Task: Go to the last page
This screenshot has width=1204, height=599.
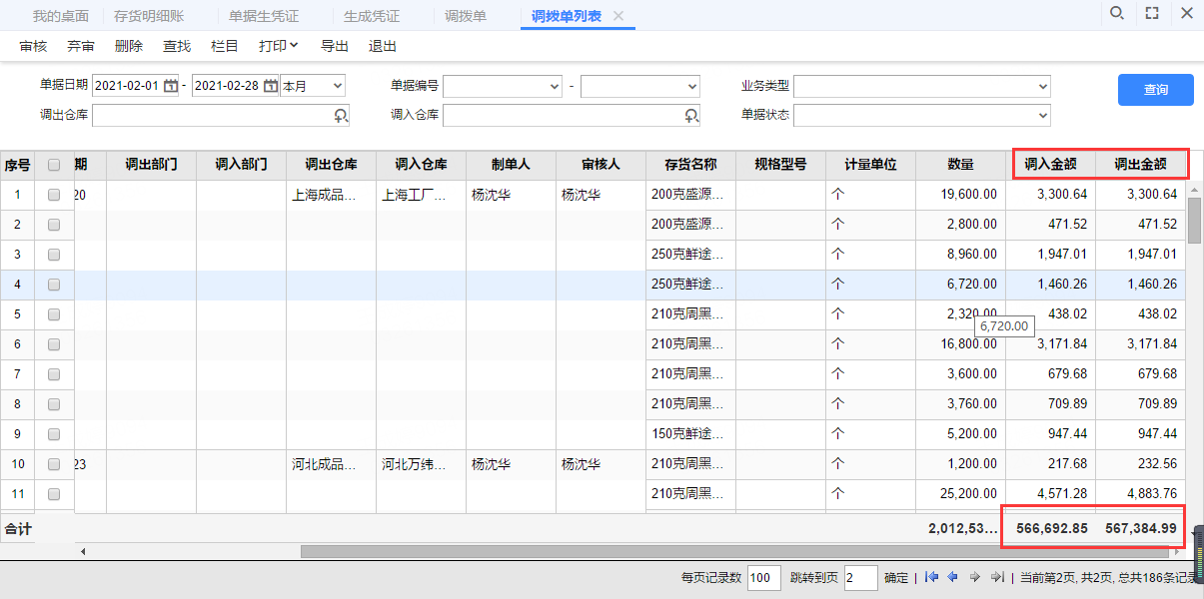Action: tap(996, 577)
